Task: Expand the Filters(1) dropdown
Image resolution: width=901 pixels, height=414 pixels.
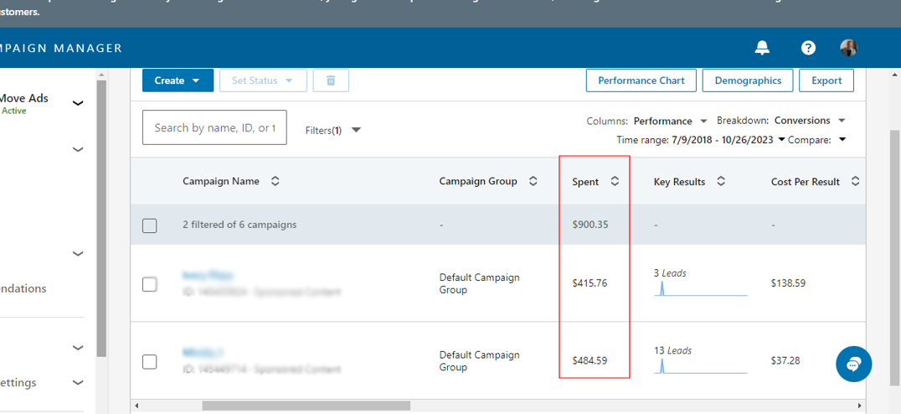Action: point(333,130)
